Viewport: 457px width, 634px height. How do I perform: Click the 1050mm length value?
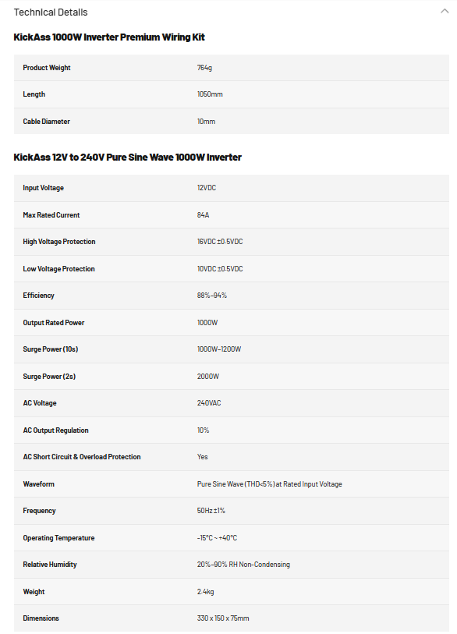pos(210,94)
